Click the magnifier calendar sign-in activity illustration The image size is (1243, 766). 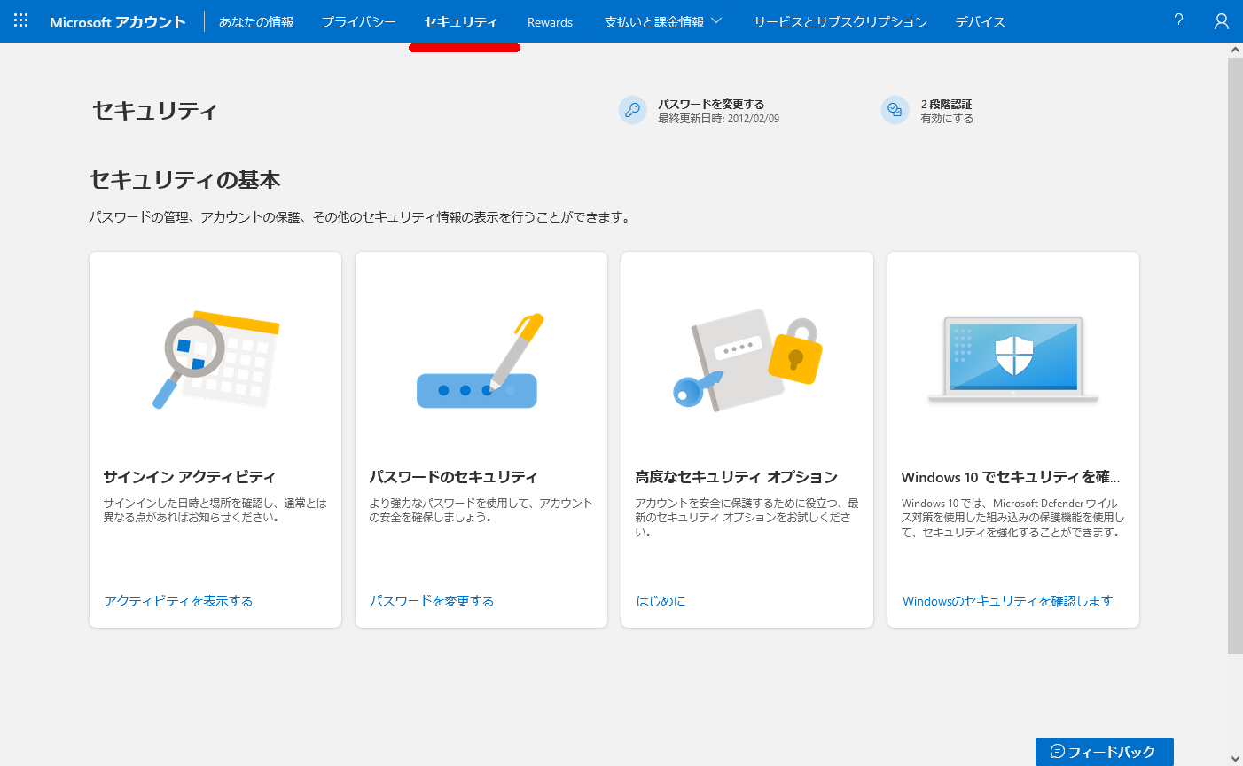click(x=215, y=359)
